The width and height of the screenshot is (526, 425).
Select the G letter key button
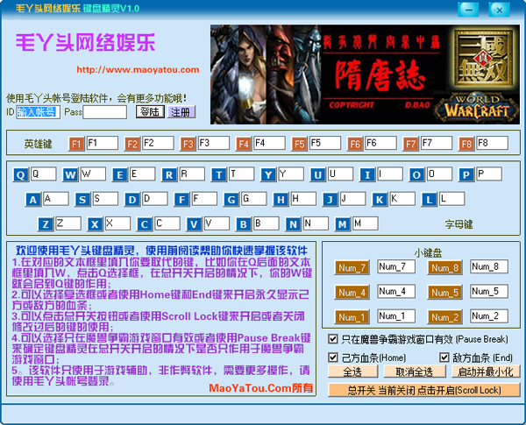[231, 200]
